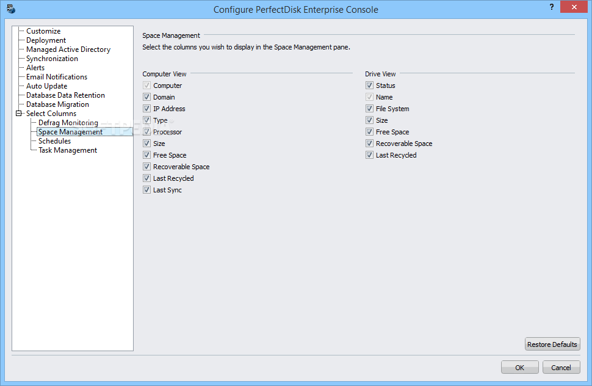Toggle Last Recycled in Computer View
Viewport: 592px width, 386px height.
click(147, 178)
